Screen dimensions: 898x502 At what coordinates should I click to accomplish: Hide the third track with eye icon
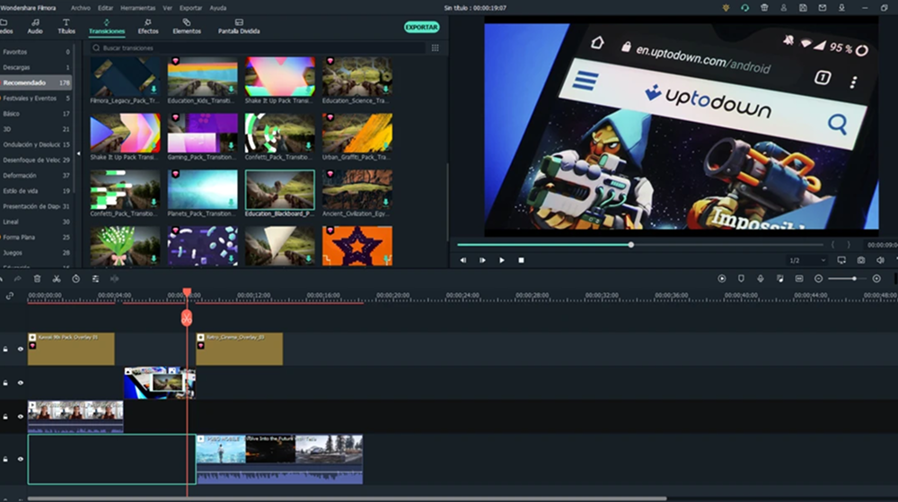tap(21, 417)
